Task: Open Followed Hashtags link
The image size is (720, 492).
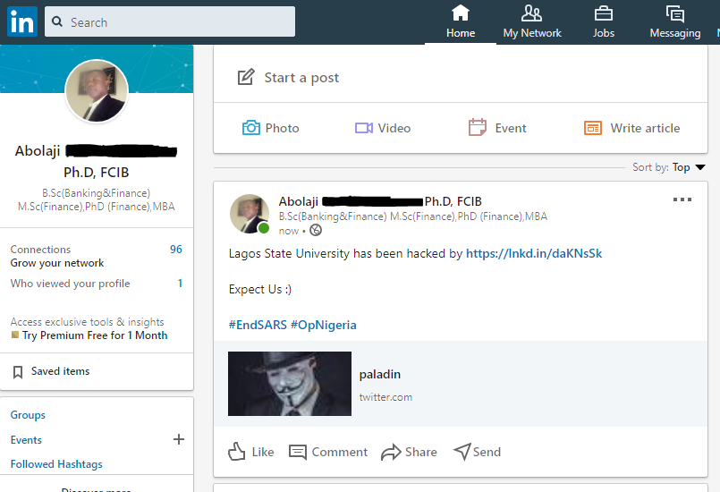Action: pos(56,464)
